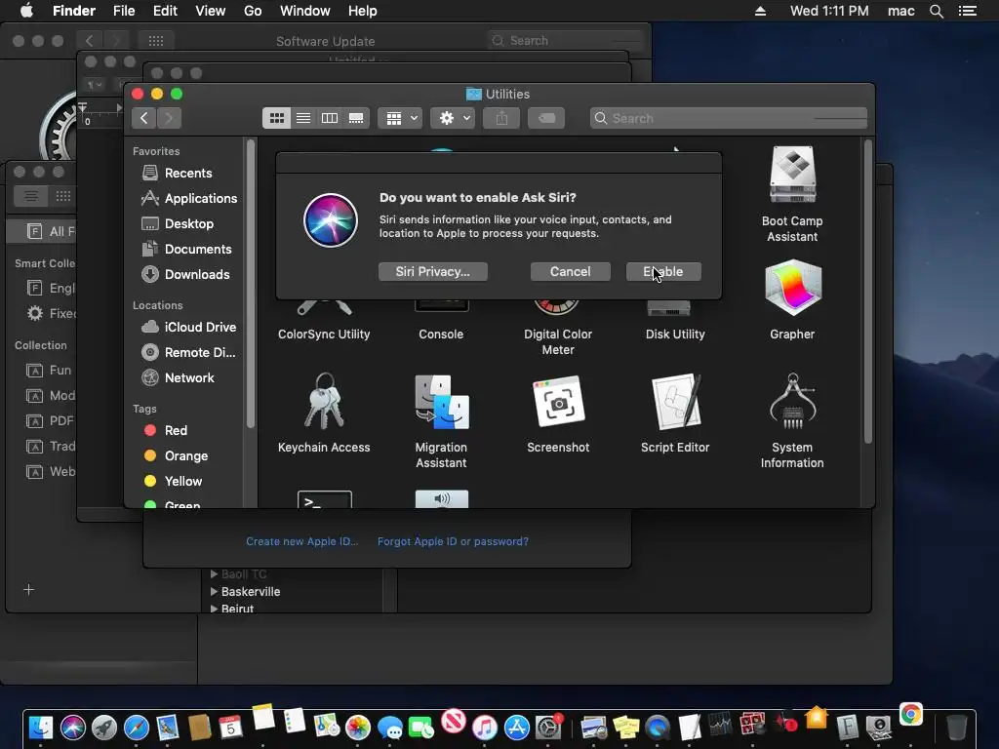Click the eject icon in menu bar
999x749 pixels.
[x=760, y=11]
